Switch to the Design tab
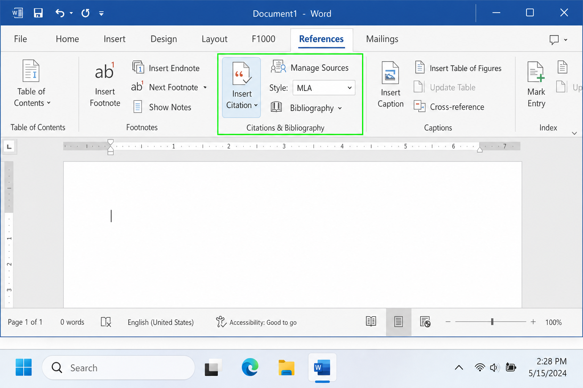The width and height of the screenshot is (583, 388). point(164,39)
